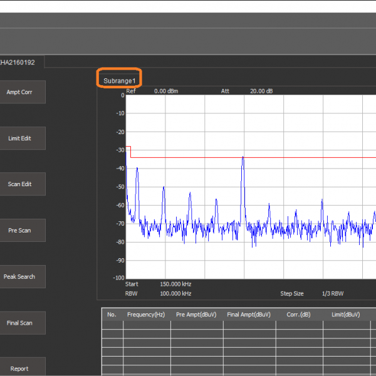Select the Subrange1 tab
Viewport: 376px width, 376px height.
[x=119, y=81]
